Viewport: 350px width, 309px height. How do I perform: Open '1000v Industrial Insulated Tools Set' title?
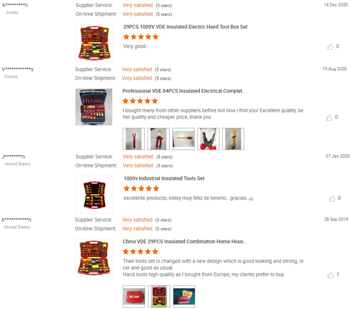[x=164, y=179]
